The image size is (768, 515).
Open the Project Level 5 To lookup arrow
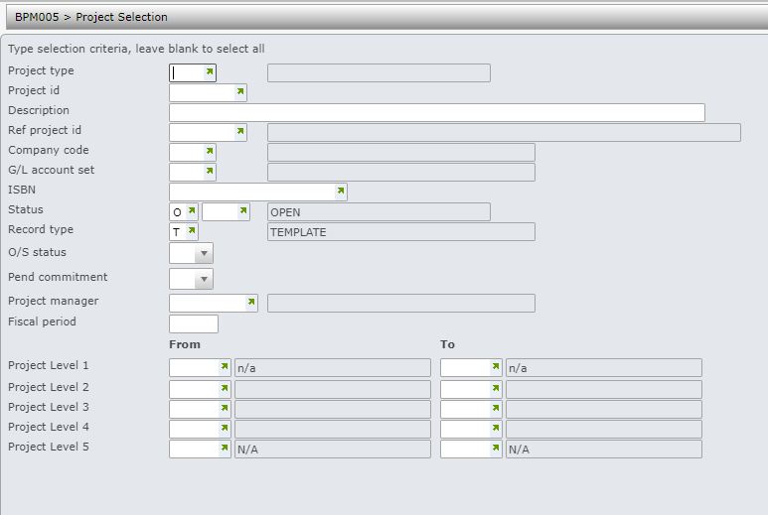[x=495, y=449]
